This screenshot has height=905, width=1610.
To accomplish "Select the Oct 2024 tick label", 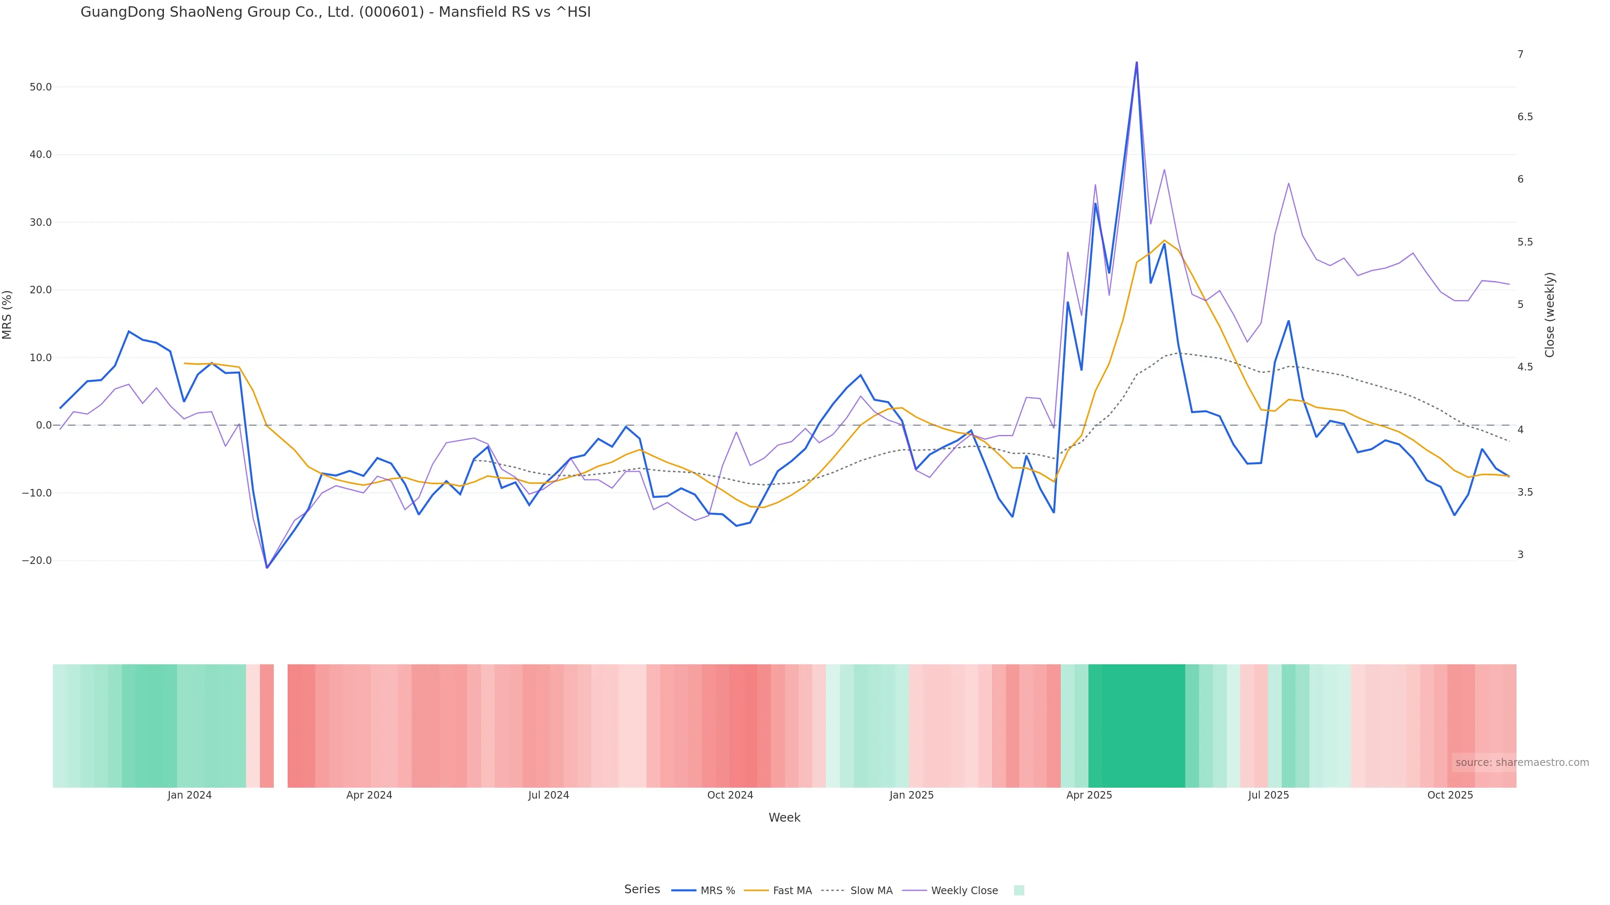I will 730,795.
